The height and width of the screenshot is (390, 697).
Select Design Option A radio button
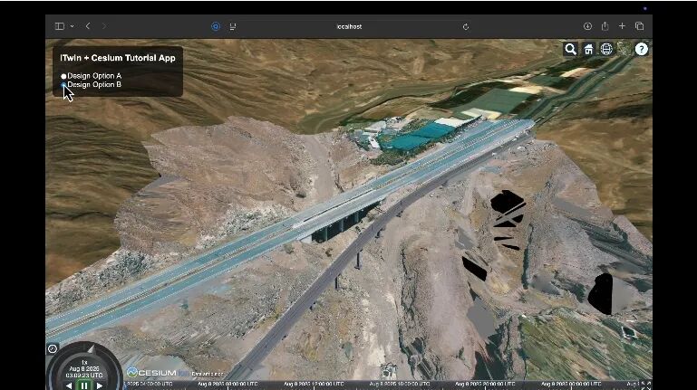click(63, 76)
